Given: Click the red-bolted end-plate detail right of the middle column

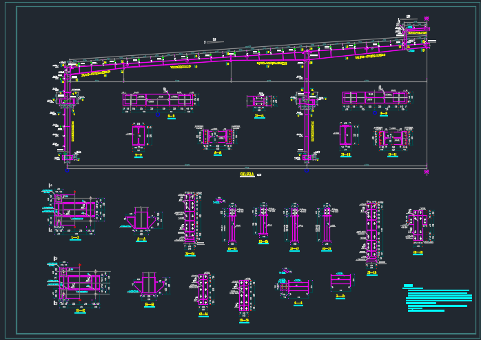Looking at the screenshot, I should [x=393, y=139].
